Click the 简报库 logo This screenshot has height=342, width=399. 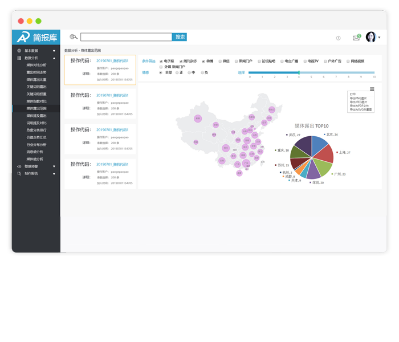[36, 38]
